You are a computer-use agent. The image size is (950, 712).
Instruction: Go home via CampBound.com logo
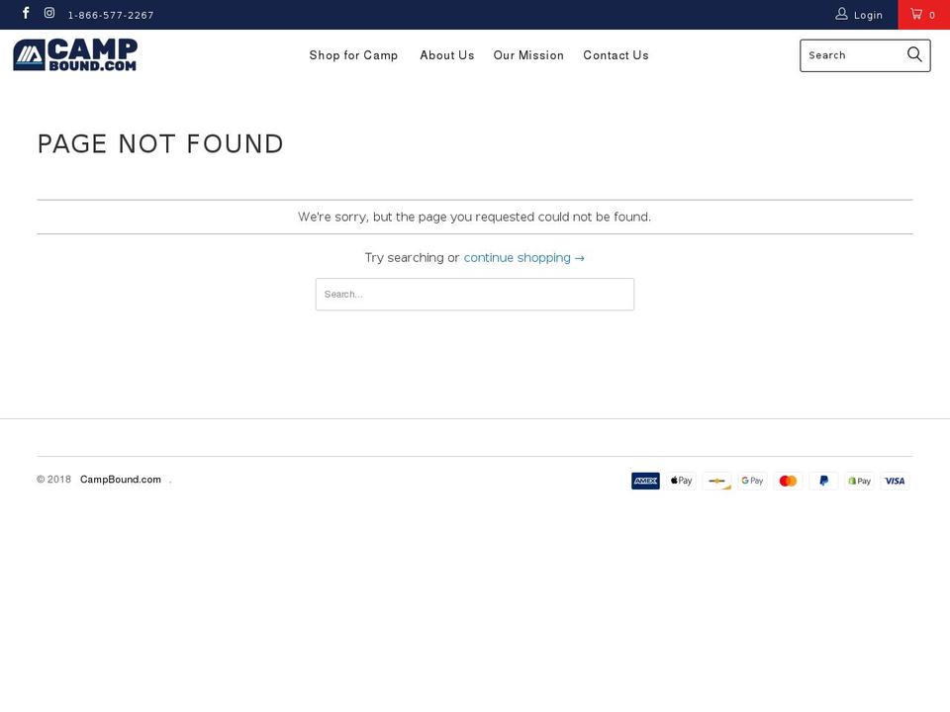[x=75, y=54]
